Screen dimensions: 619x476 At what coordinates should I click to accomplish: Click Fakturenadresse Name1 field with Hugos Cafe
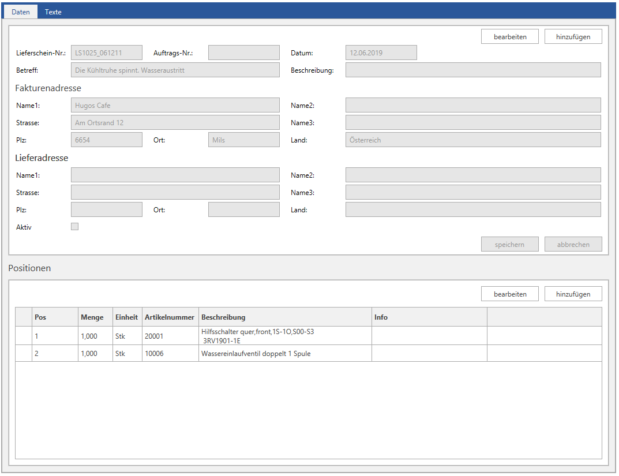(175, 106)
